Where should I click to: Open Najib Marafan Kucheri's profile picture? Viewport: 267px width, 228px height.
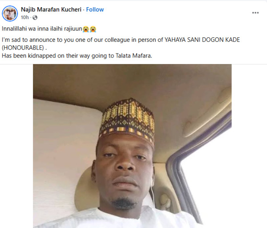point(10,13)
